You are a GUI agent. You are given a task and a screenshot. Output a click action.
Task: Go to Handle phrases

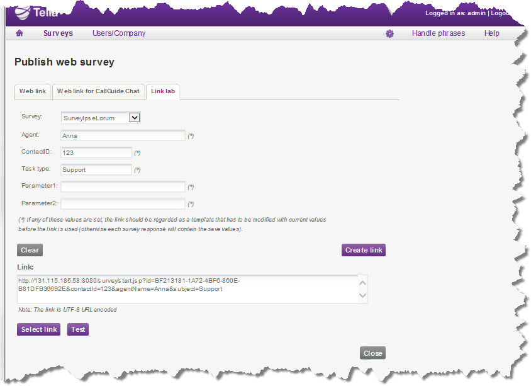[439, 33]
